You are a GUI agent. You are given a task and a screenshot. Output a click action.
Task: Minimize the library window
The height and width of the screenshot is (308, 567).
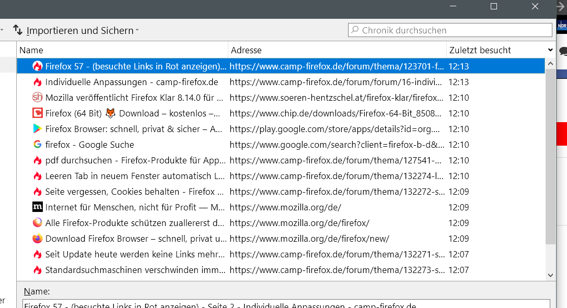(x=453, y=6)
